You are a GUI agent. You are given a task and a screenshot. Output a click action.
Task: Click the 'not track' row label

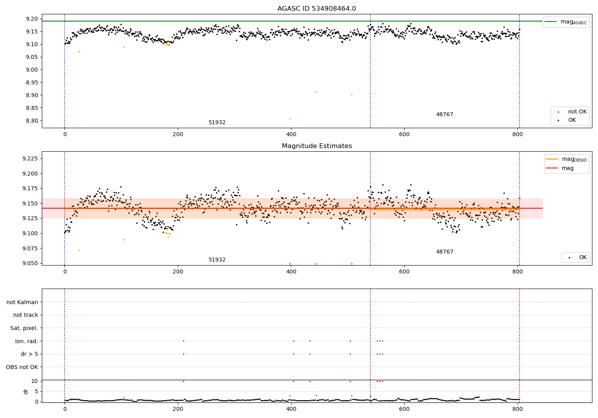point(26,315)
